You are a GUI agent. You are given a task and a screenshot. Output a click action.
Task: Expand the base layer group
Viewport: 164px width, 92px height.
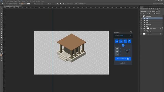coord(143,26)
